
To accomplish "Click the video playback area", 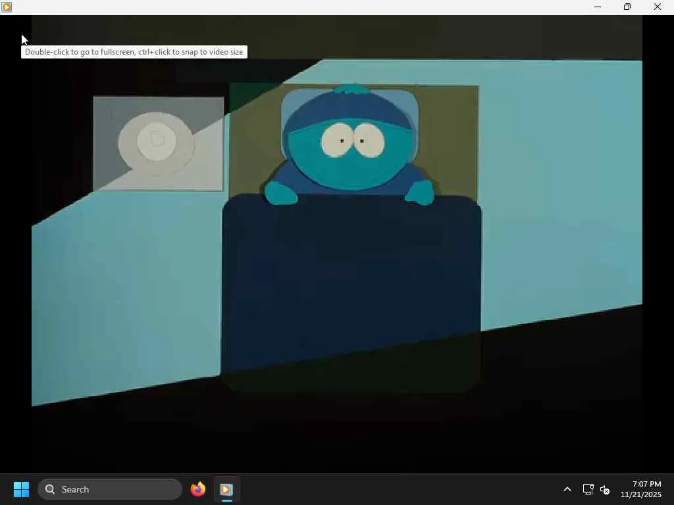I will tap(337, 244).
